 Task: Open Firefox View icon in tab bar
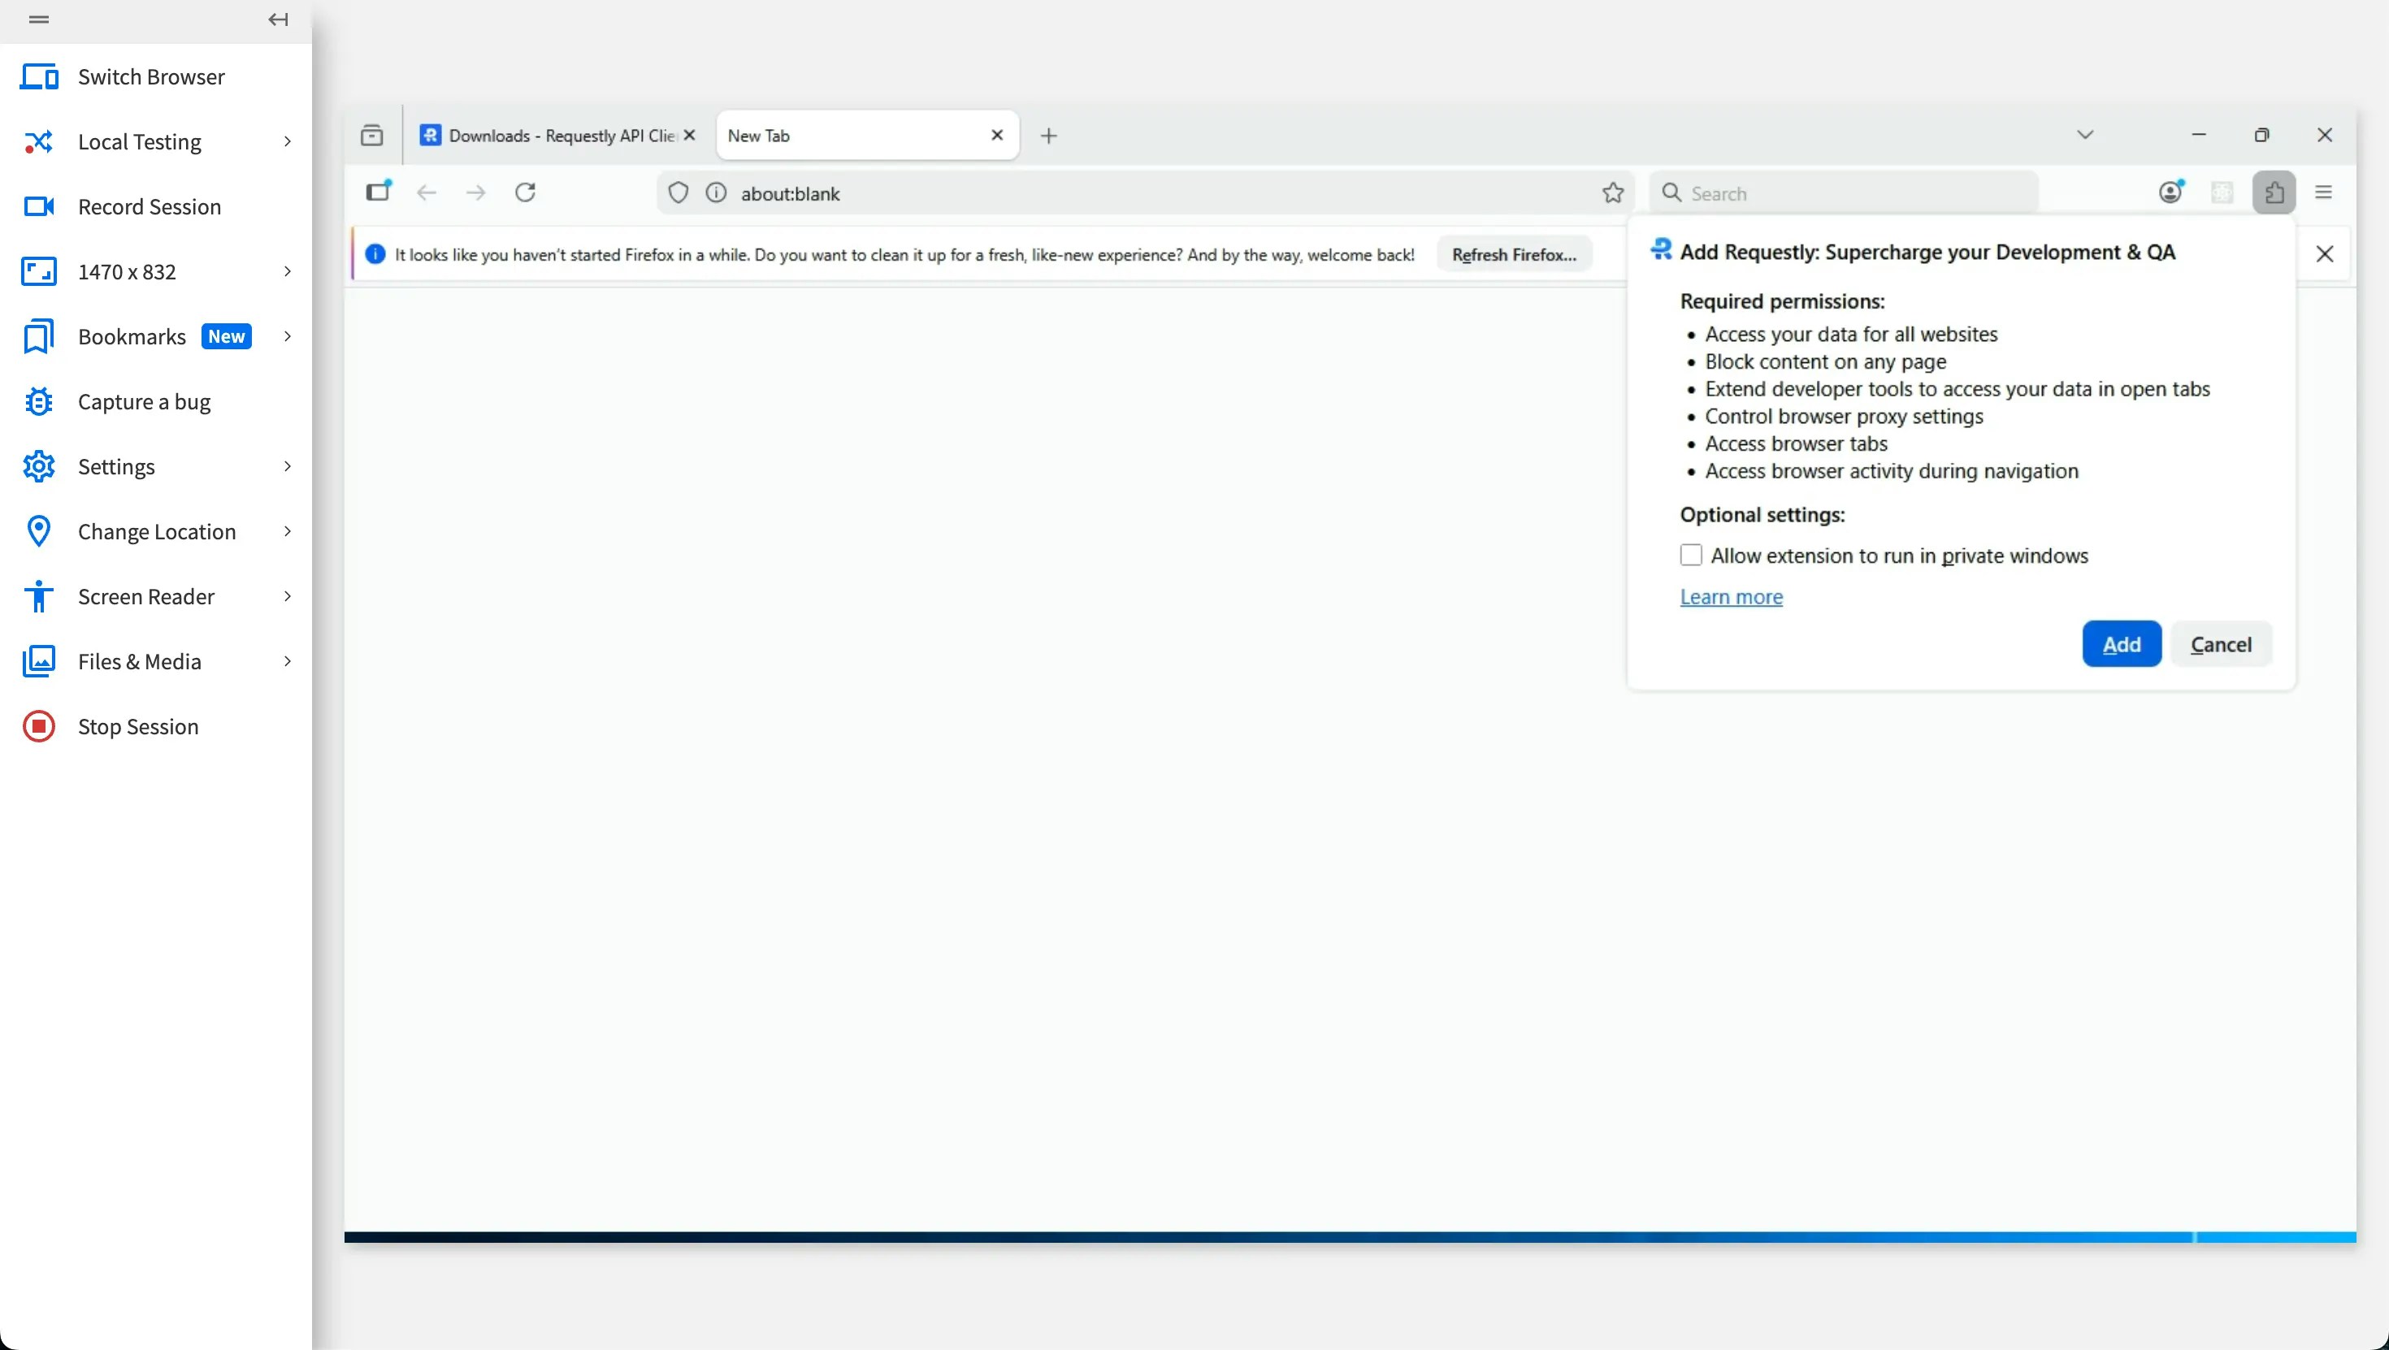[372, 136]
